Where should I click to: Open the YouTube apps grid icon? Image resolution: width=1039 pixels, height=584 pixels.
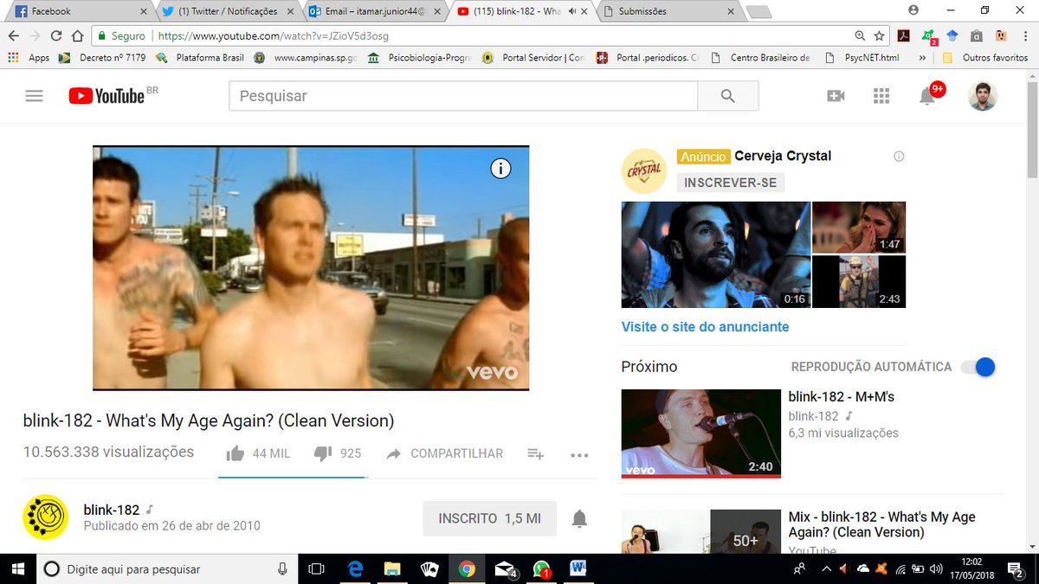[x=881, y=96]
